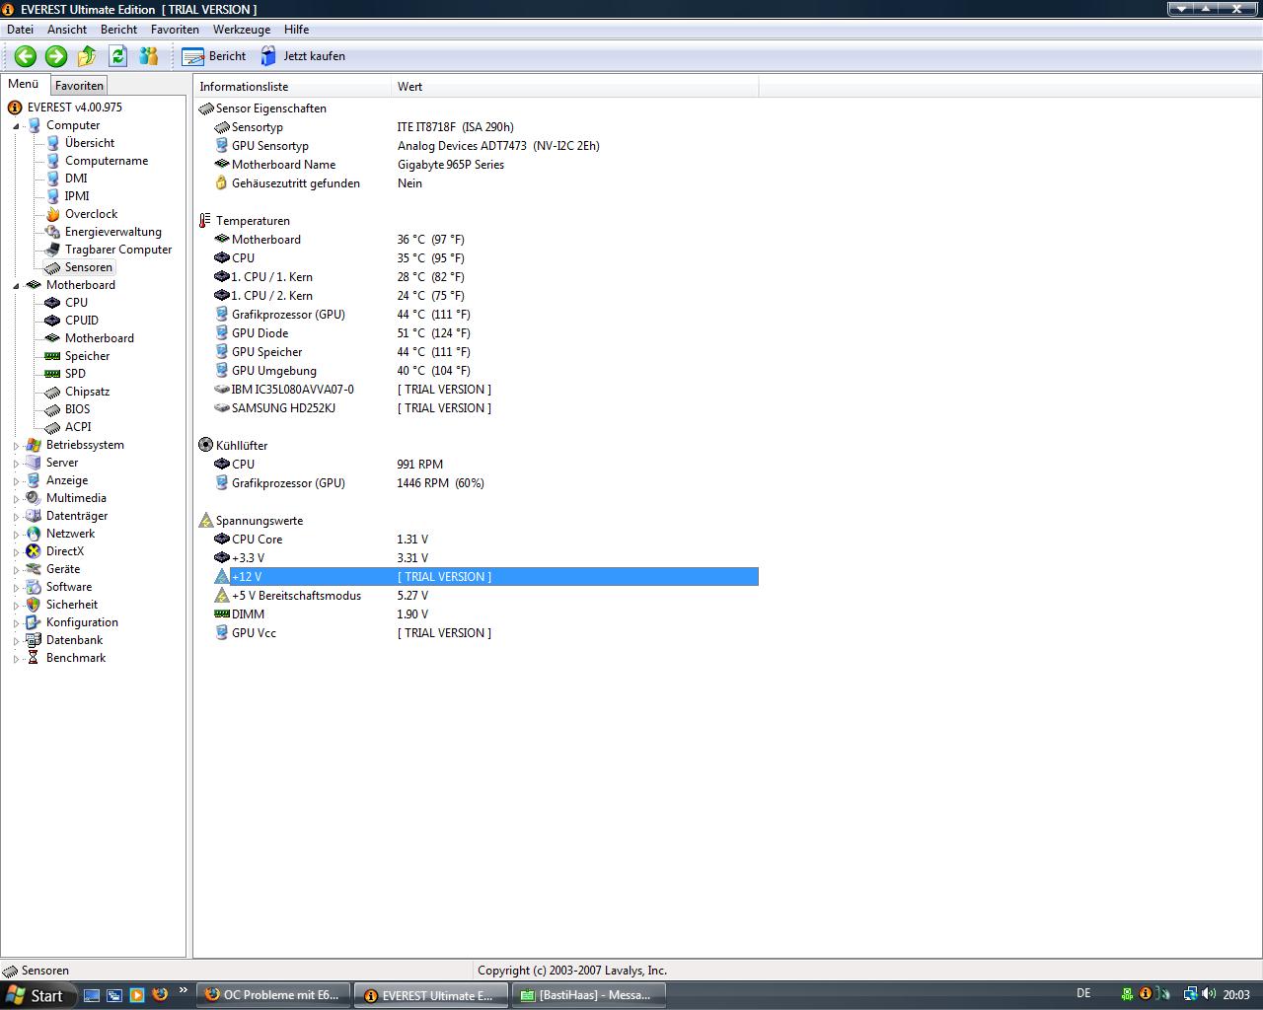
Task: Click the Energieverwaltung icon
Action: click(52, 232)
